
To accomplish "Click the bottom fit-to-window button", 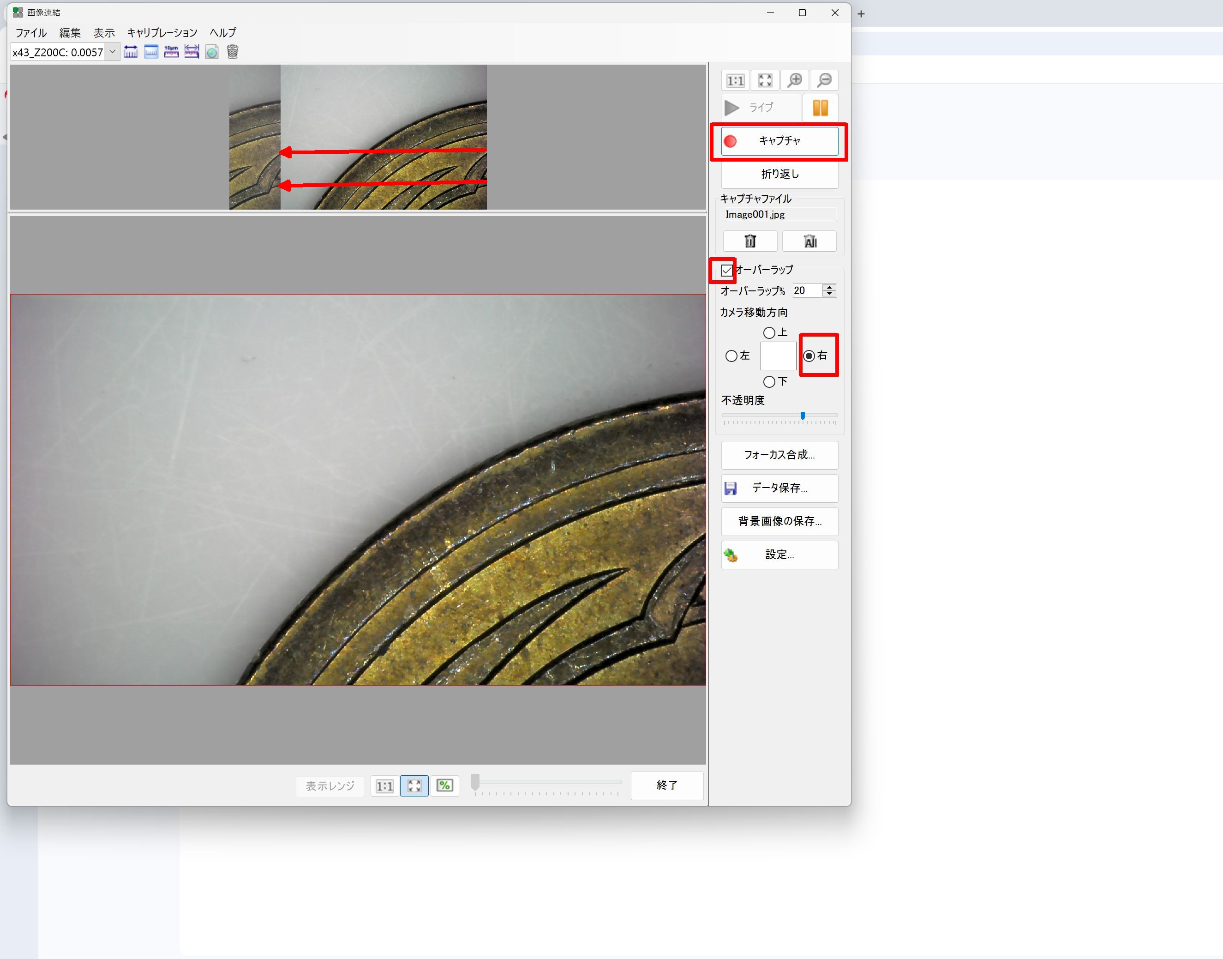I will click(x=414, y=785).
